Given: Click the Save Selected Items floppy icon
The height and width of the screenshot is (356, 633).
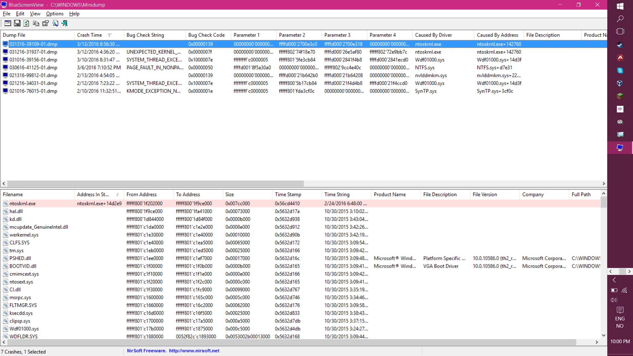Looking at the screenshot, I should (x=17, y=23).
